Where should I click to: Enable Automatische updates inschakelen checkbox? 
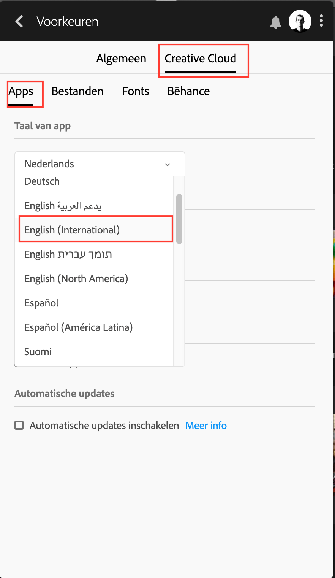click(x=19, y=425)
